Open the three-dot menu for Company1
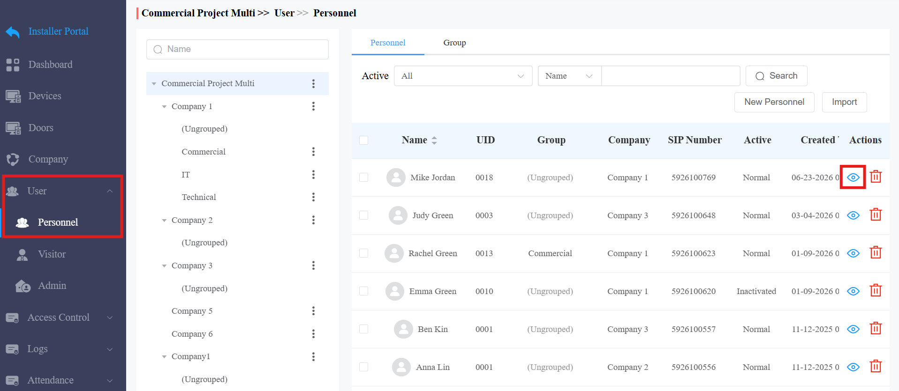 click(x=313, y=357)
